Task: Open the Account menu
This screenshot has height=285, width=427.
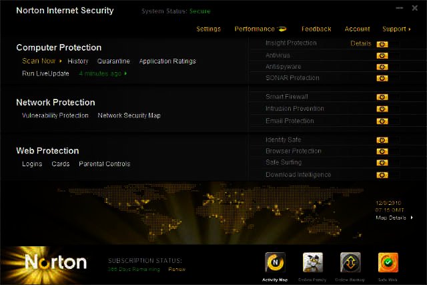Action: coord(358,29)
